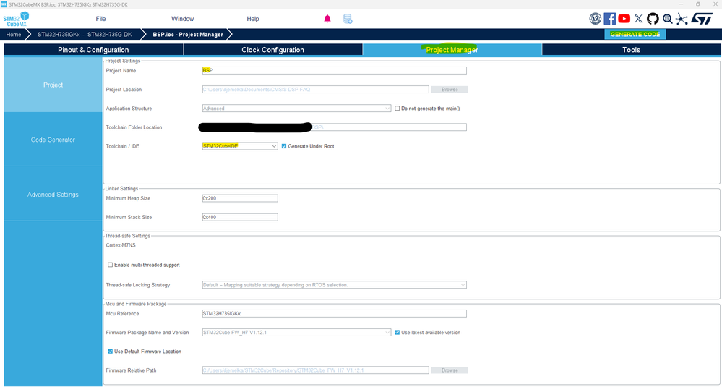Click the network star community icon

[x=682, y=19]
